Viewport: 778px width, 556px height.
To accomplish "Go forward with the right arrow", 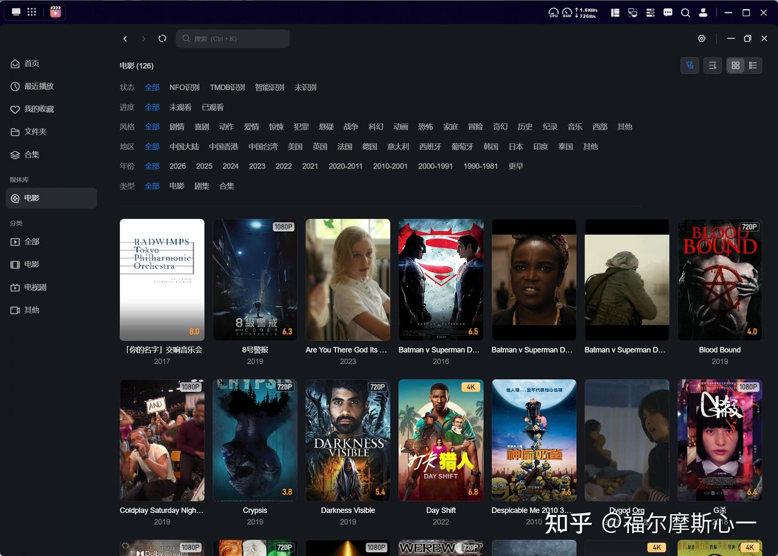I will pyautogui.click(x=143, y=38).
